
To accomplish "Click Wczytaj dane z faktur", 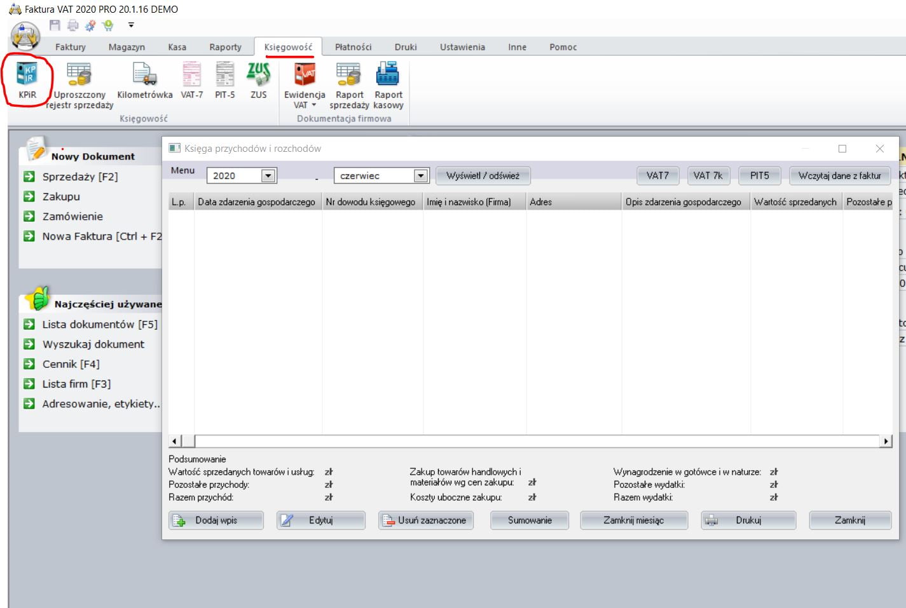I will (839, 176).
